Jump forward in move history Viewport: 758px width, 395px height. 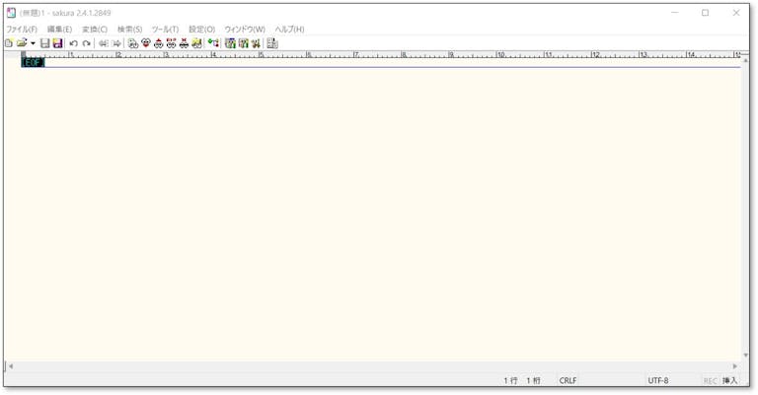(116, 43)
